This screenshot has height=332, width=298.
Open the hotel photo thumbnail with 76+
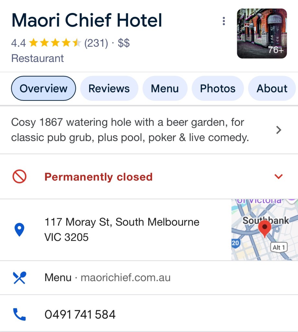coord(262,34)
